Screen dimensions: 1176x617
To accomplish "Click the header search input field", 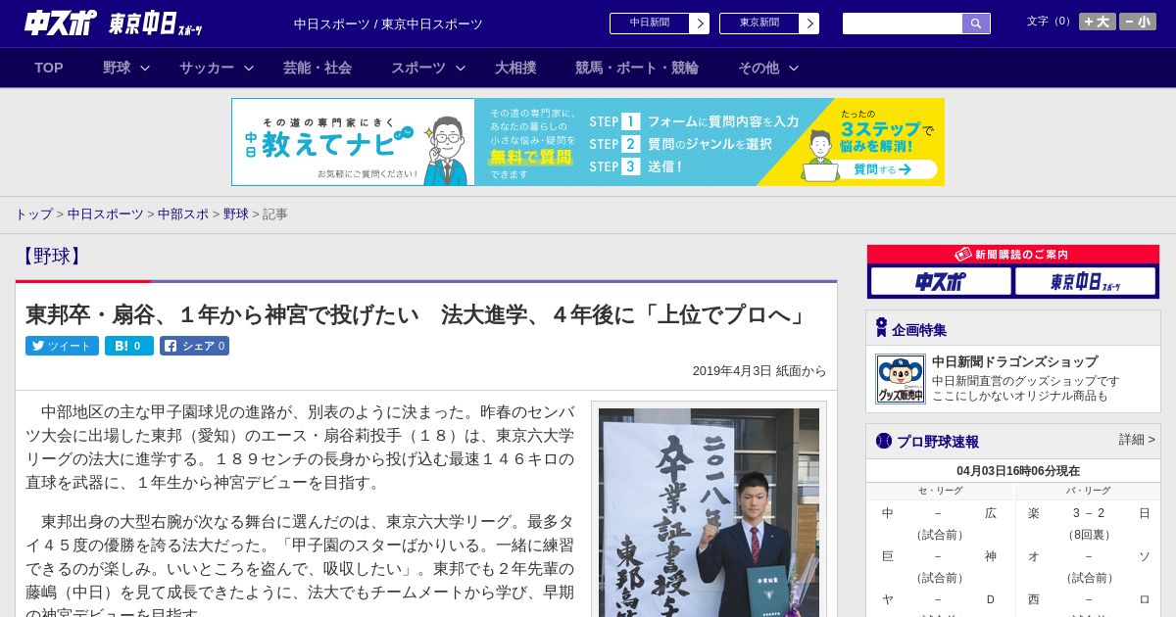I will tap(903, 24).
